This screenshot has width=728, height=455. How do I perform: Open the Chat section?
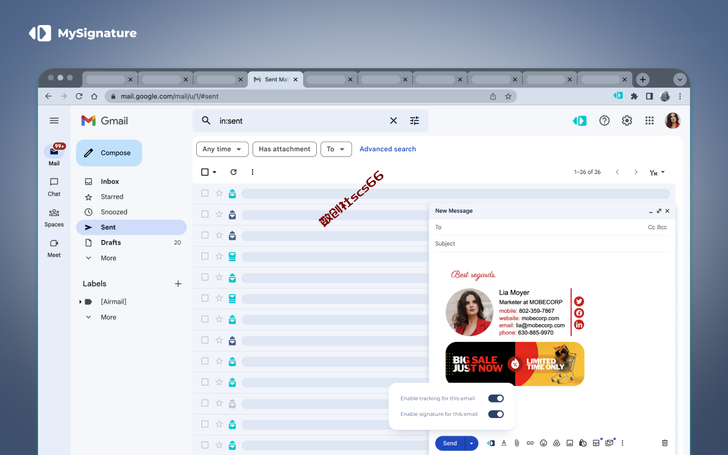click(54, 186)
